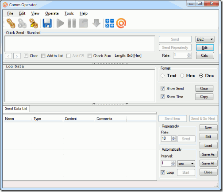Click inside the Log Data text area
Viewport: 223px width, 192px height.
point(80,86)
